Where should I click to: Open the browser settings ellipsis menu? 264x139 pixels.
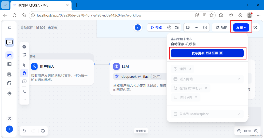pos(259,15)
